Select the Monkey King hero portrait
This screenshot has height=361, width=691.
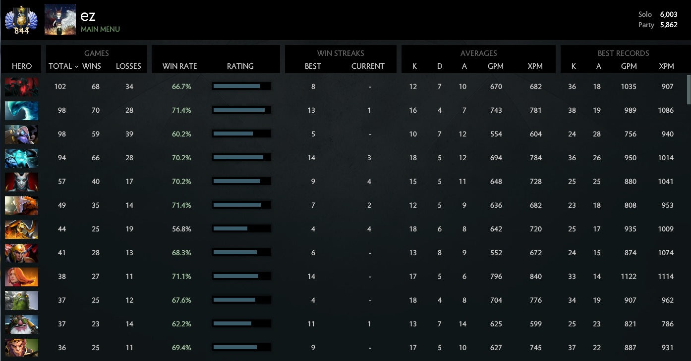click(21, 348)
